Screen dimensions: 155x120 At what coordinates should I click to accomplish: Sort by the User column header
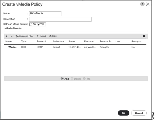coord(118,41)
